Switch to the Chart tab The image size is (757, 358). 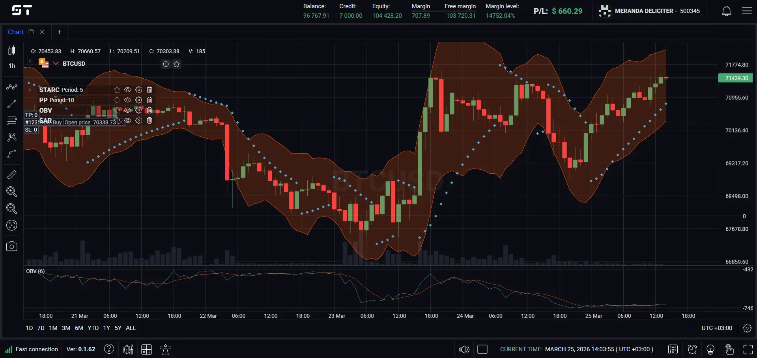pos(15,32)
